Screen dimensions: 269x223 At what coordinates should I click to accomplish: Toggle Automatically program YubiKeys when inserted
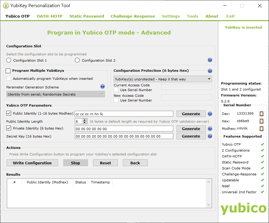coord(9,78)
